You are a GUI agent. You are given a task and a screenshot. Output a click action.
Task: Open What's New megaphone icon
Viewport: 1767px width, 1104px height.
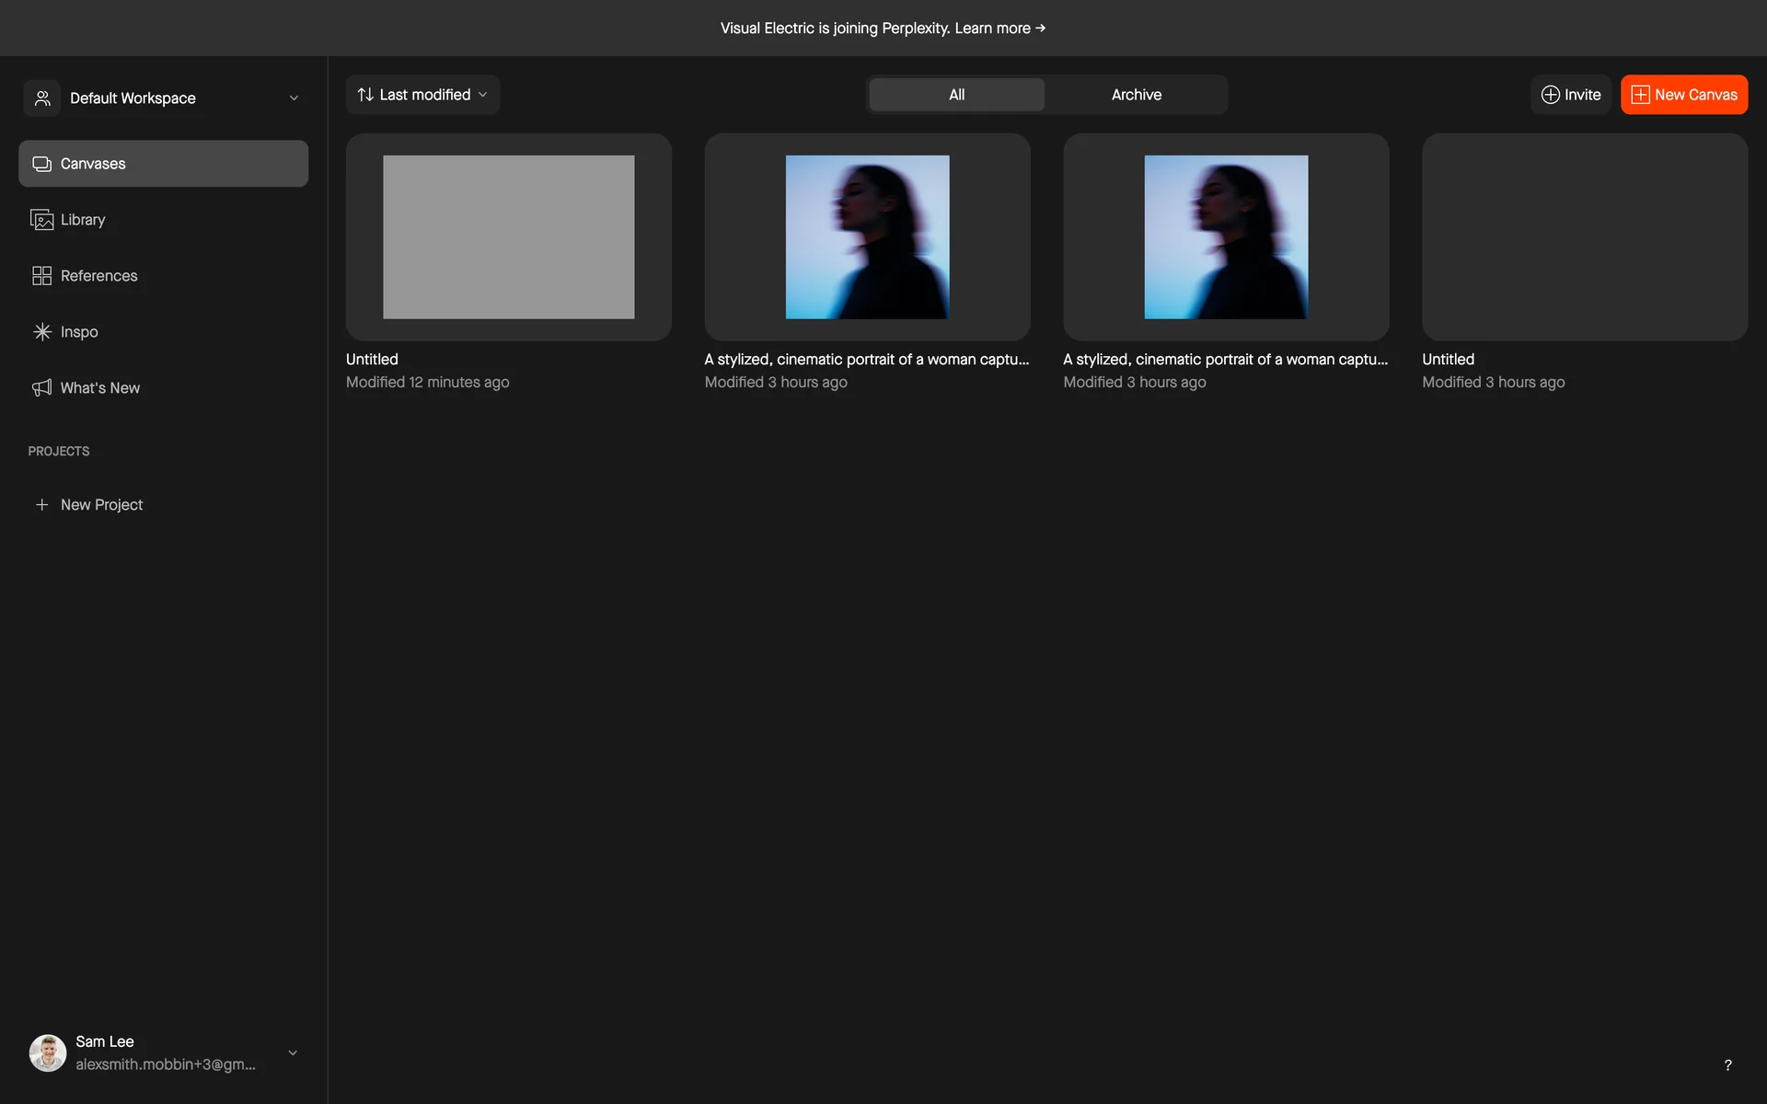pos(41,388)
